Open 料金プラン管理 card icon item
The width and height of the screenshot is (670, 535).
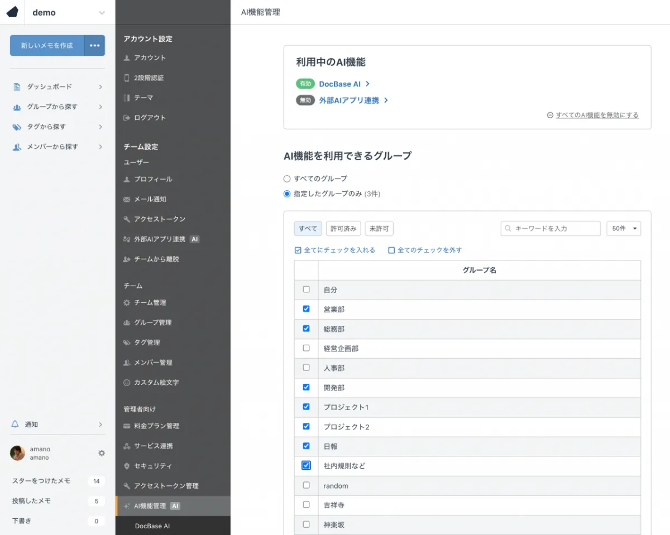tap(156, 426)
